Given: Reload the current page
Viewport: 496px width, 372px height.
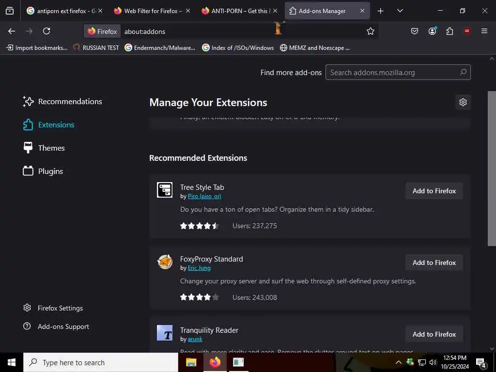Looking at the screenshot, I should 46,31.
